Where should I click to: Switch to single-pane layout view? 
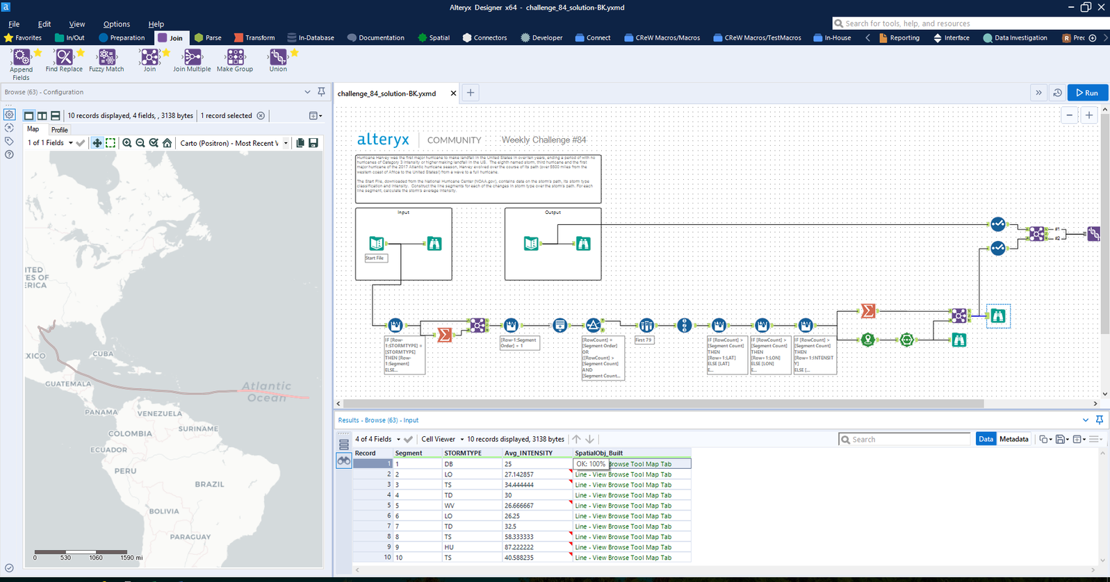pyautogui.click(x=28, y=115)
